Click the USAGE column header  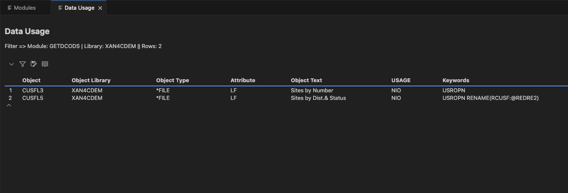(x=401, y=80)
